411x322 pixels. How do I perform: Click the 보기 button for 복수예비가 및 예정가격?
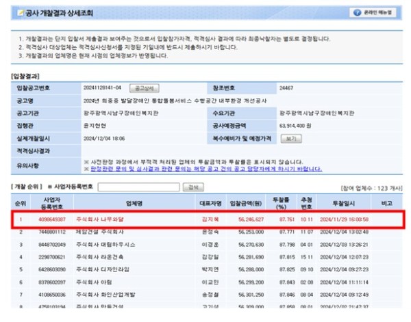pos(291,138)
